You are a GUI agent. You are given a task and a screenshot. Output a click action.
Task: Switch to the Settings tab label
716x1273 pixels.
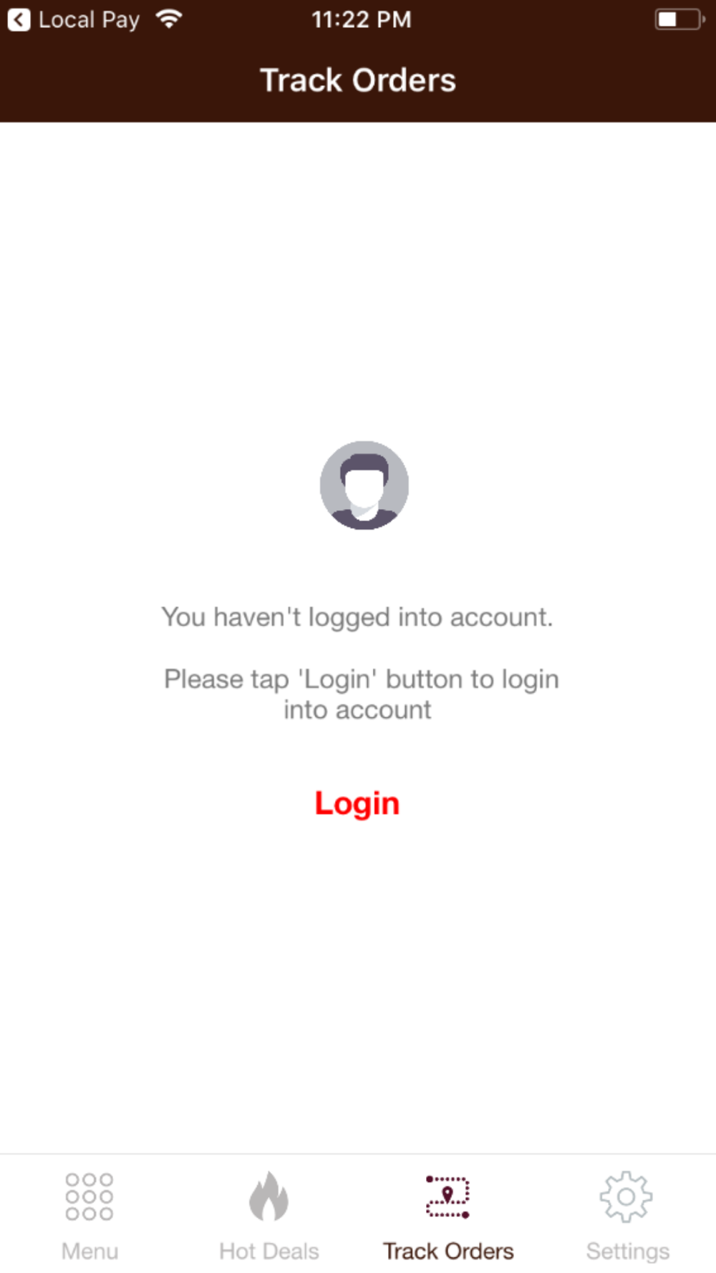[x=628, y=1252]
